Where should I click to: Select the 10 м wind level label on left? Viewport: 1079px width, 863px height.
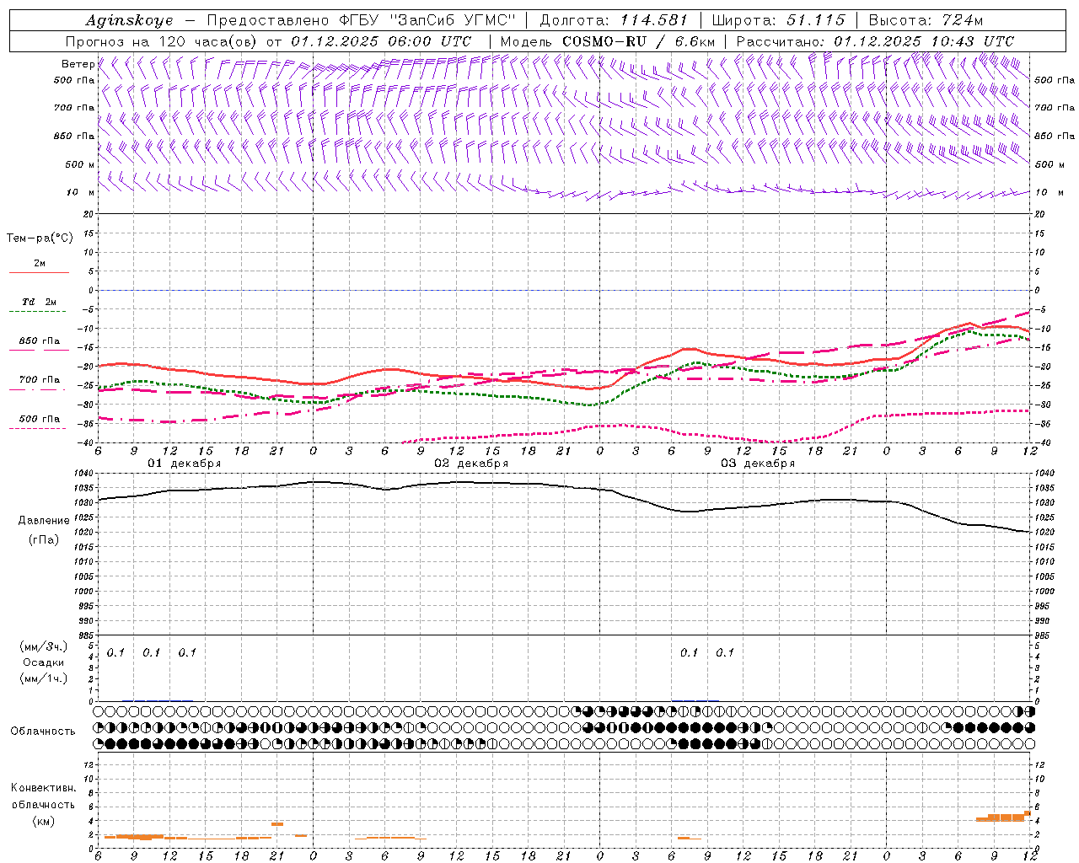pyautogui.click(x=81, y=192)
